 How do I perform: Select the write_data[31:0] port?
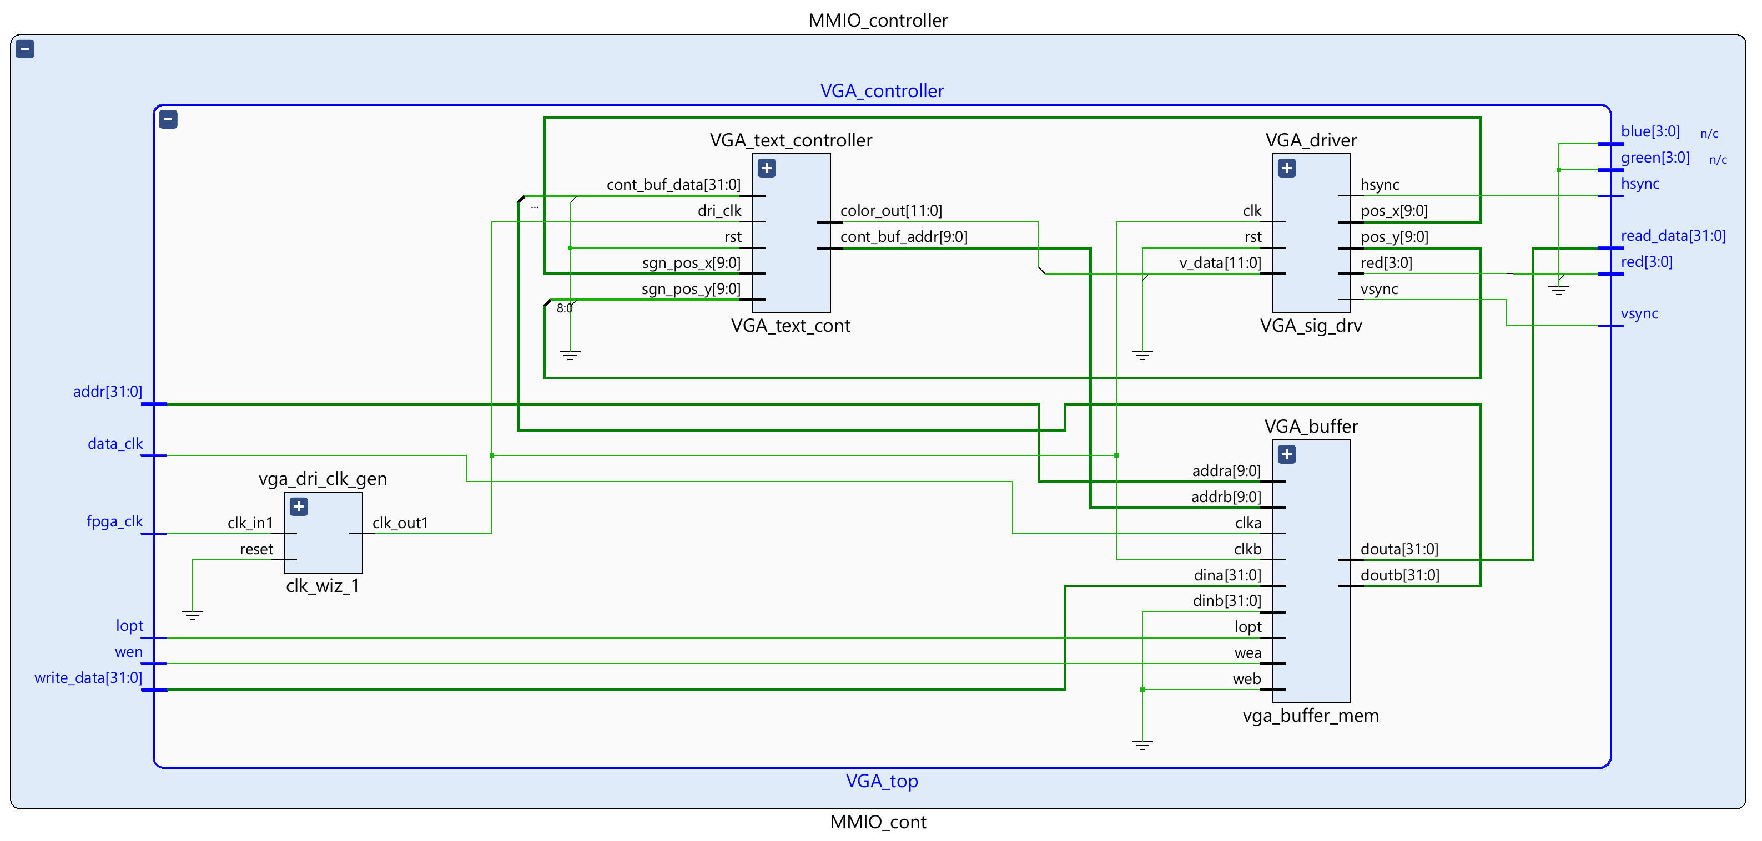88,677
